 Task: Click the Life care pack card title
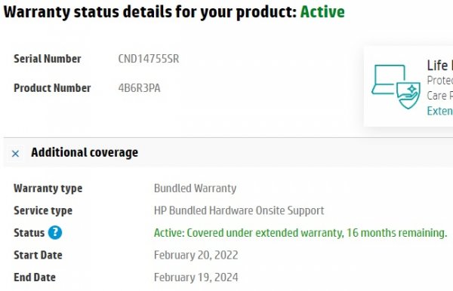coord(439,66)
